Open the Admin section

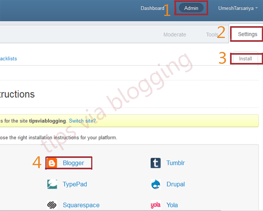pos(191,8)
